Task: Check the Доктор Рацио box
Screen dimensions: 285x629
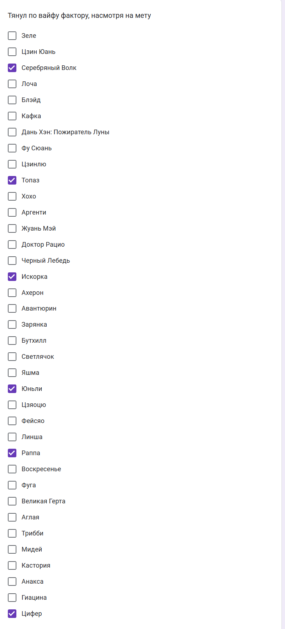Action: (x=12, y=245)
